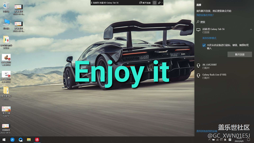Launch NetEase Cloud Music from taskbar

(x=37, y=139)
